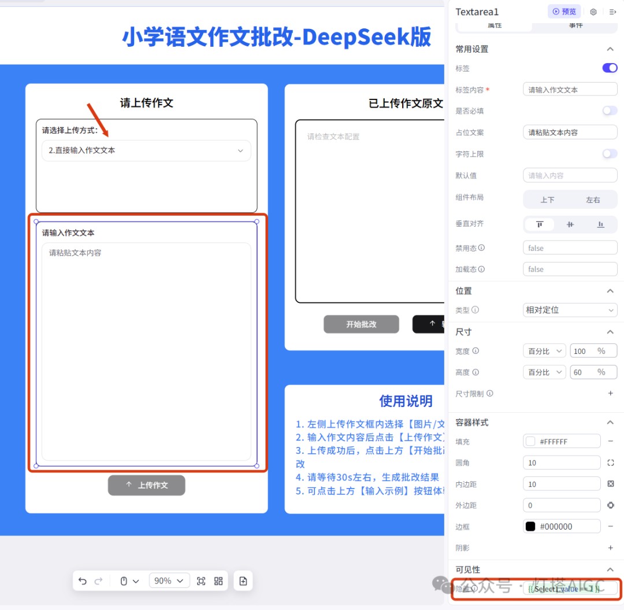Choose bottom vertical alignment icon

click(x=600, y=224)
